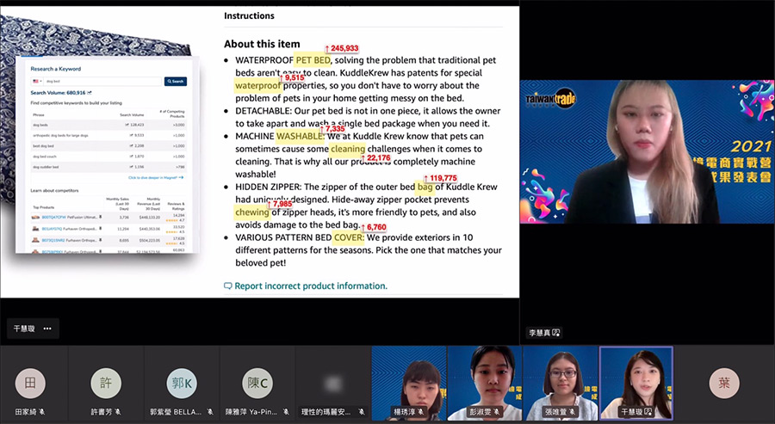Open the US flag marketplace dropdown

click(x=37, y=82)
